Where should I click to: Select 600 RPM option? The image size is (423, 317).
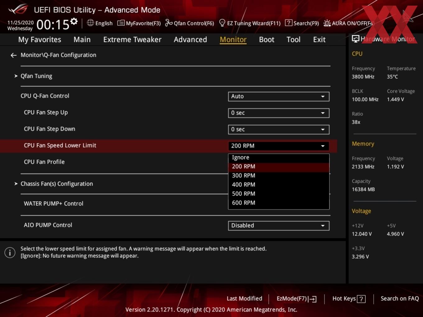[279, 203]
